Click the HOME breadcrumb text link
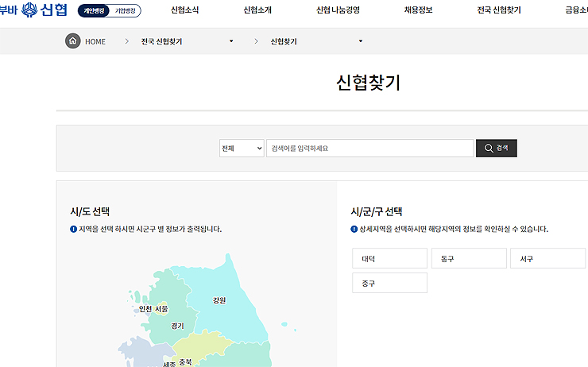 (95, 41)
